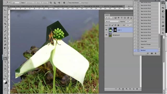167x94 pixels.
Task: Click the foreground color swatch
Action: click(4, 81)
